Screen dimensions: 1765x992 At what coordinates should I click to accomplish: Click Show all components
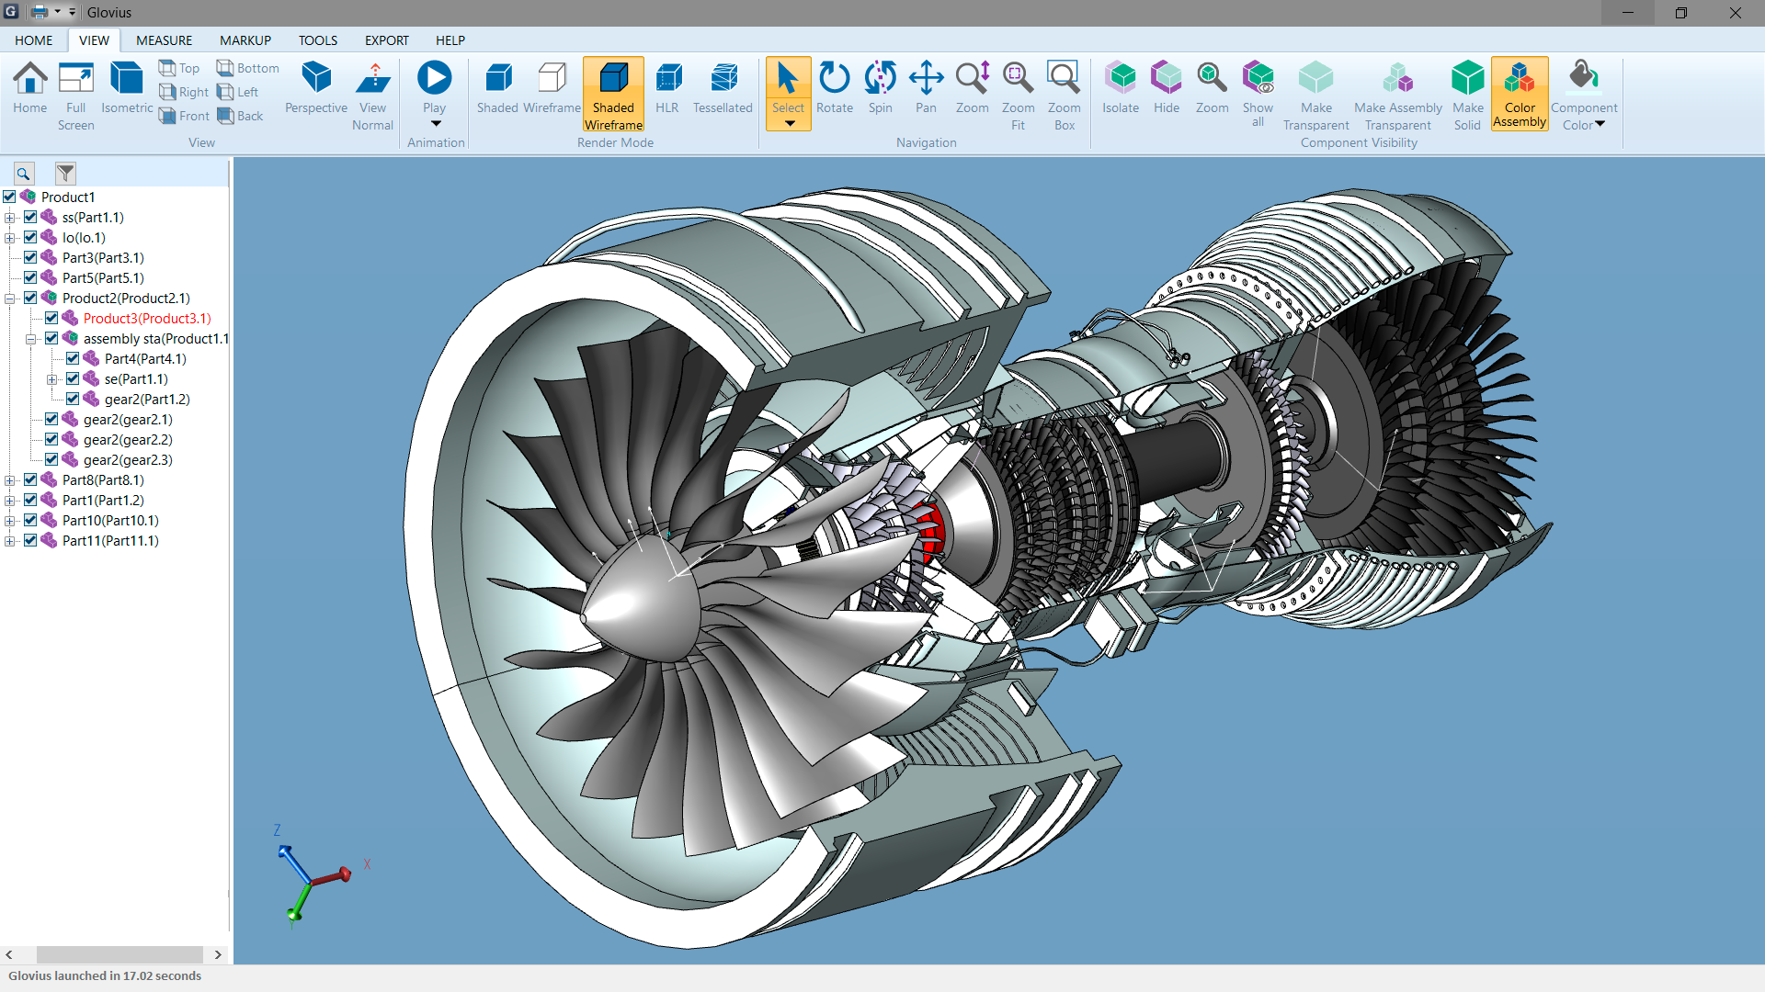[x=1258, y=92]
